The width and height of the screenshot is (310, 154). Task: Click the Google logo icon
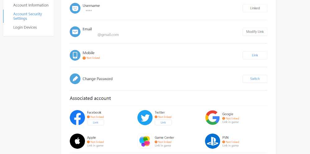[x=212, y=118]
